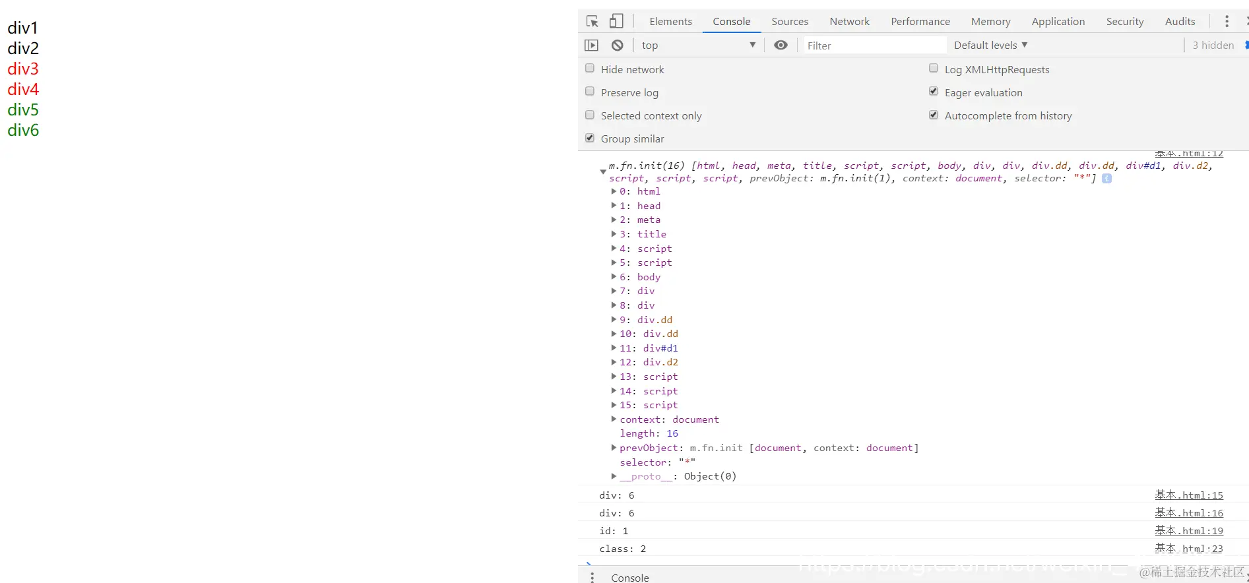Click the green div6 text on page
This screenshot has height=583, width=1249.
pos(23,130)
